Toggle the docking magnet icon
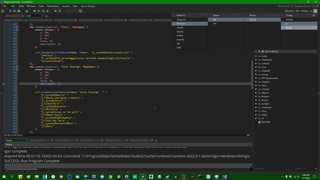 pos(80,11)
